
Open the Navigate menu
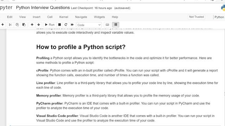click(x=81, y=17)
